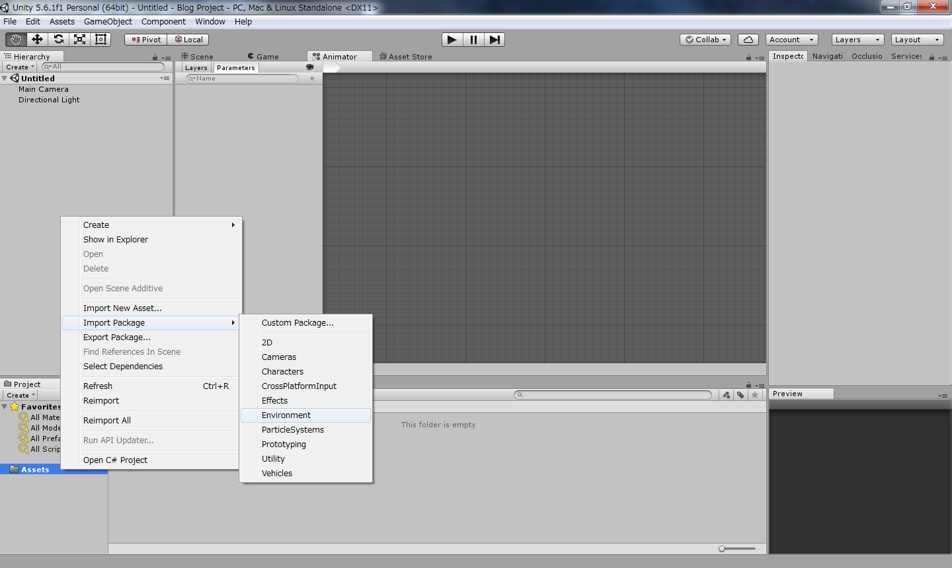Open the Hierarchy Create dropdown
952x568 pixels.
(20, 67)
